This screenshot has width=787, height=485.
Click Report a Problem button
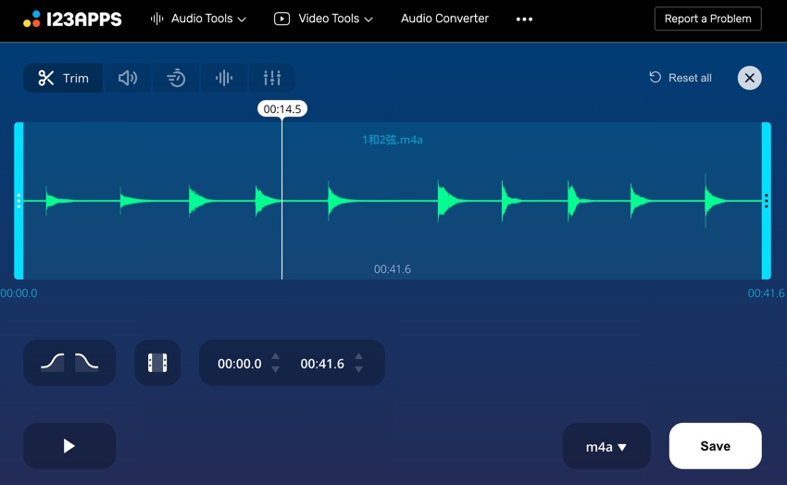[x=707, y=19]
